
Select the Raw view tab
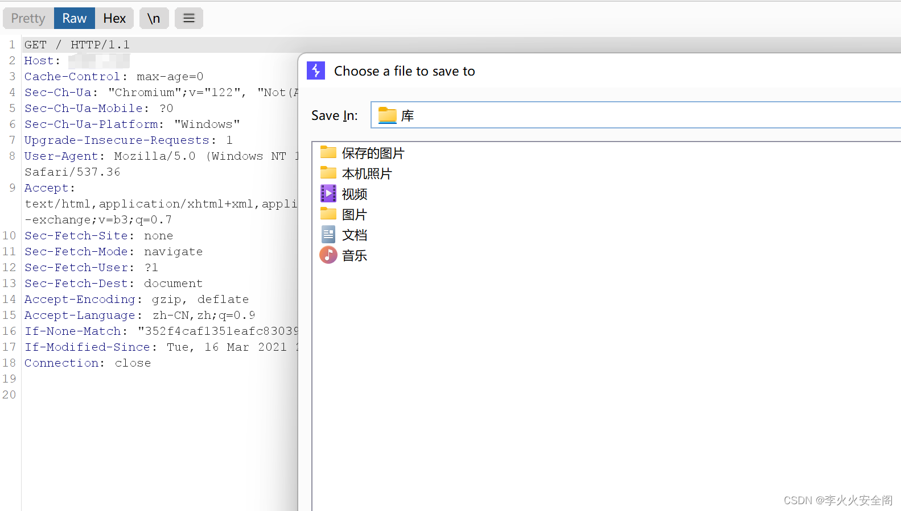(75, 18)
